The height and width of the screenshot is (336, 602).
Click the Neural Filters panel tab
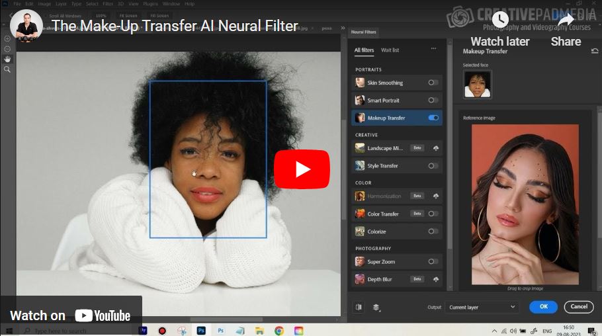click(364, 32)
